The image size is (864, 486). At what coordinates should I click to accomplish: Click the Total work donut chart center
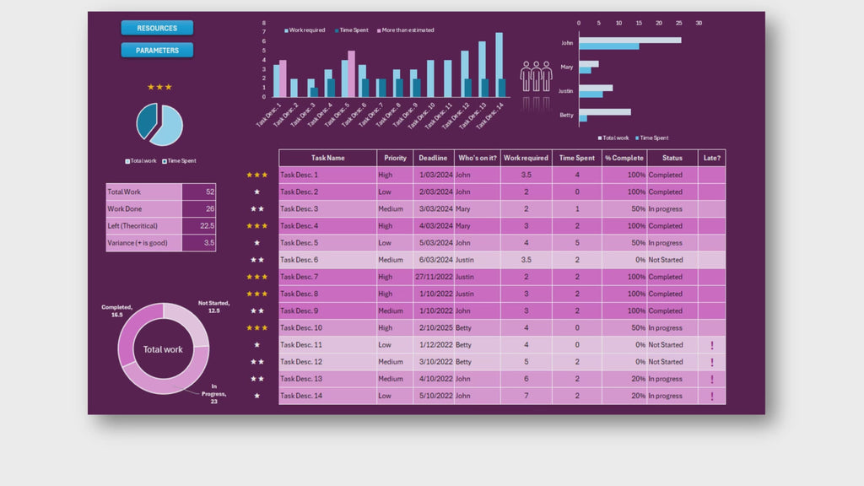pos(163,349)
